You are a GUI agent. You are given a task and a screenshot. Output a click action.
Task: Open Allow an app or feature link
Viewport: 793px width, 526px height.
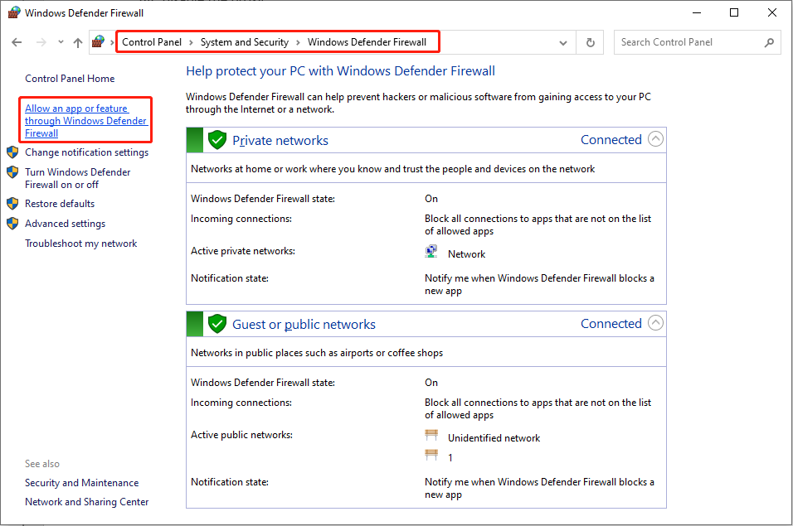coord(85,121)
